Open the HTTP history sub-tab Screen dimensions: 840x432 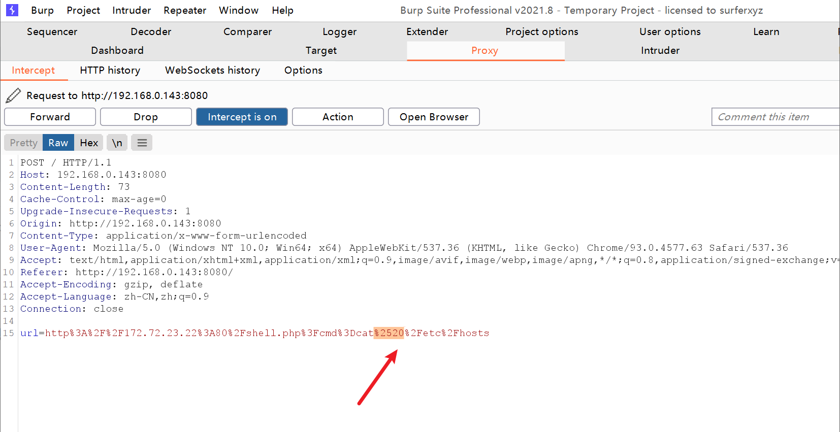pyautogui.click(x=110, y=70)
